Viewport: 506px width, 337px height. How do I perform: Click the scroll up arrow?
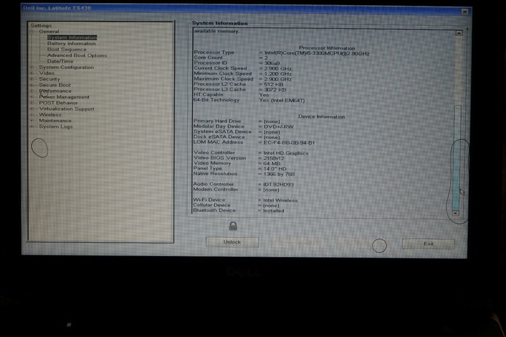[459, 34]
